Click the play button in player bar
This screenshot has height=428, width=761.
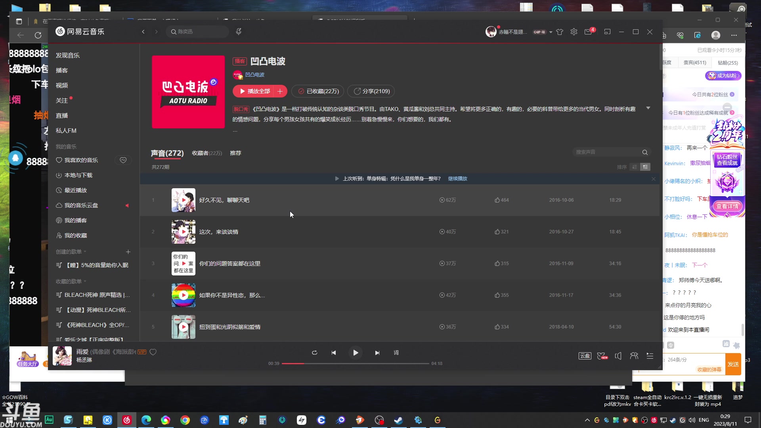click(356, 353)
